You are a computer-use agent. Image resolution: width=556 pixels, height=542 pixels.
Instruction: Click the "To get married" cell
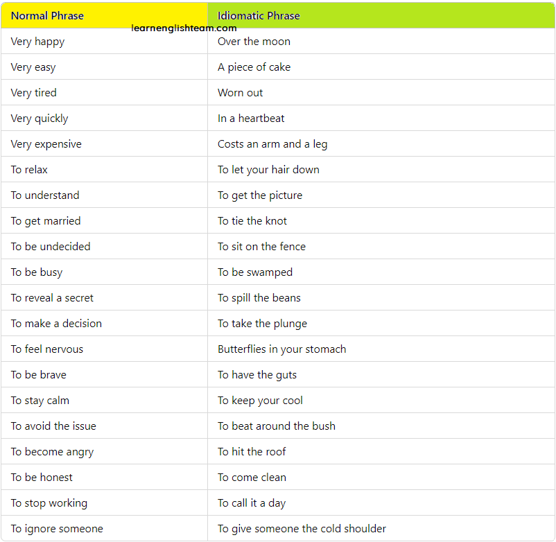tap(46, 221)
